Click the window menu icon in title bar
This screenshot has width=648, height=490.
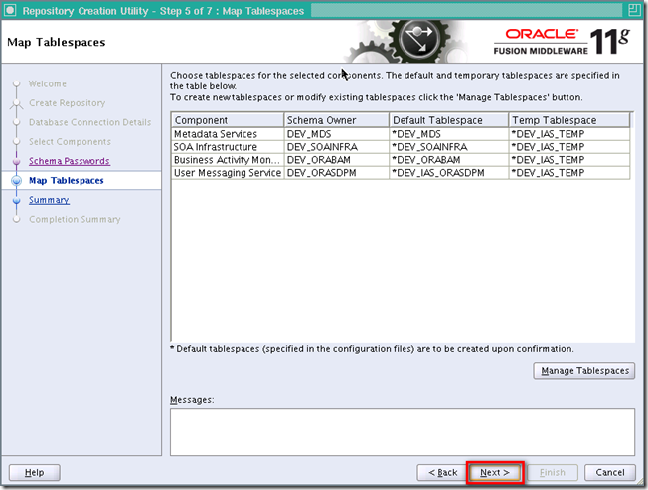pos(10,10)
